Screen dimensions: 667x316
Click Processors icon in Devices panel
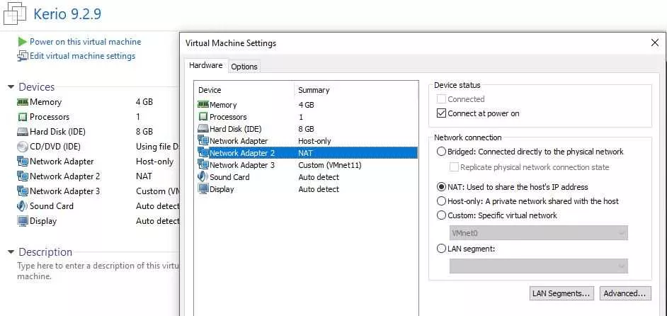(x=22, y=117)
